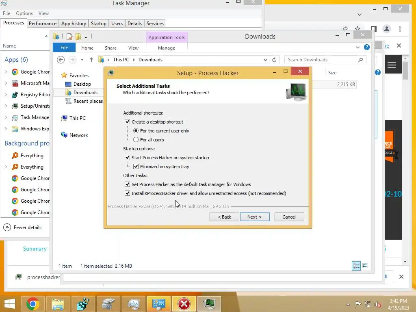The width and height of the screenshot is (416, 312).
Task: Collapse the Explorer ribbon chevron
Action: [357, 47]
